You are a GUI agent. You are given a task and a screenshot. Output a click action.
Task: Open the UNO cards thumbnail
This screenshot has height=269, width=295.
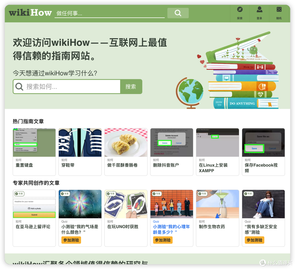126,204
